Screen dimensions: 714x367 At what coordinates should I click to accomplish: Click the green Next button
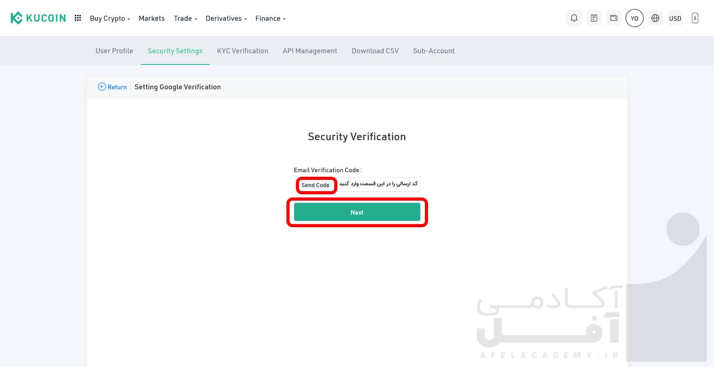(357, 212)
